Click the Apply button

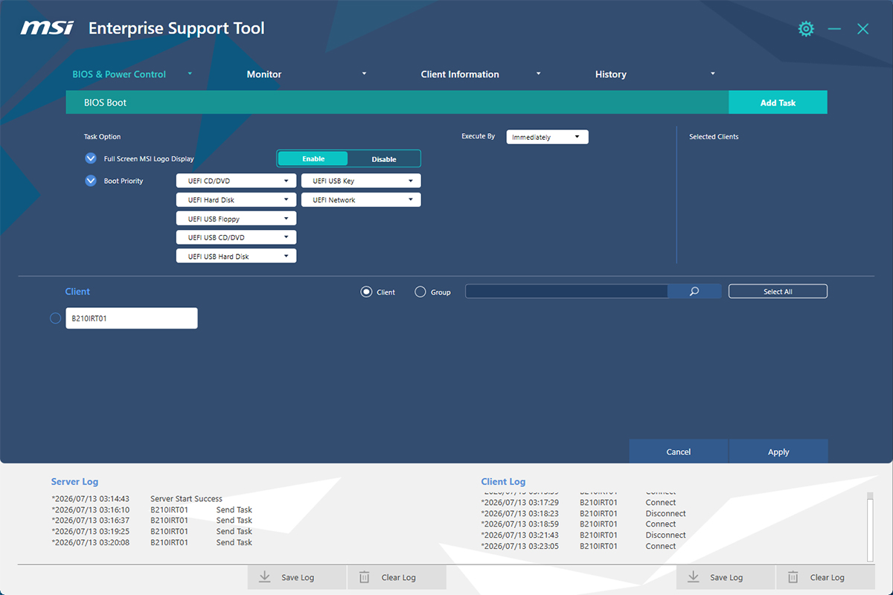778,451
